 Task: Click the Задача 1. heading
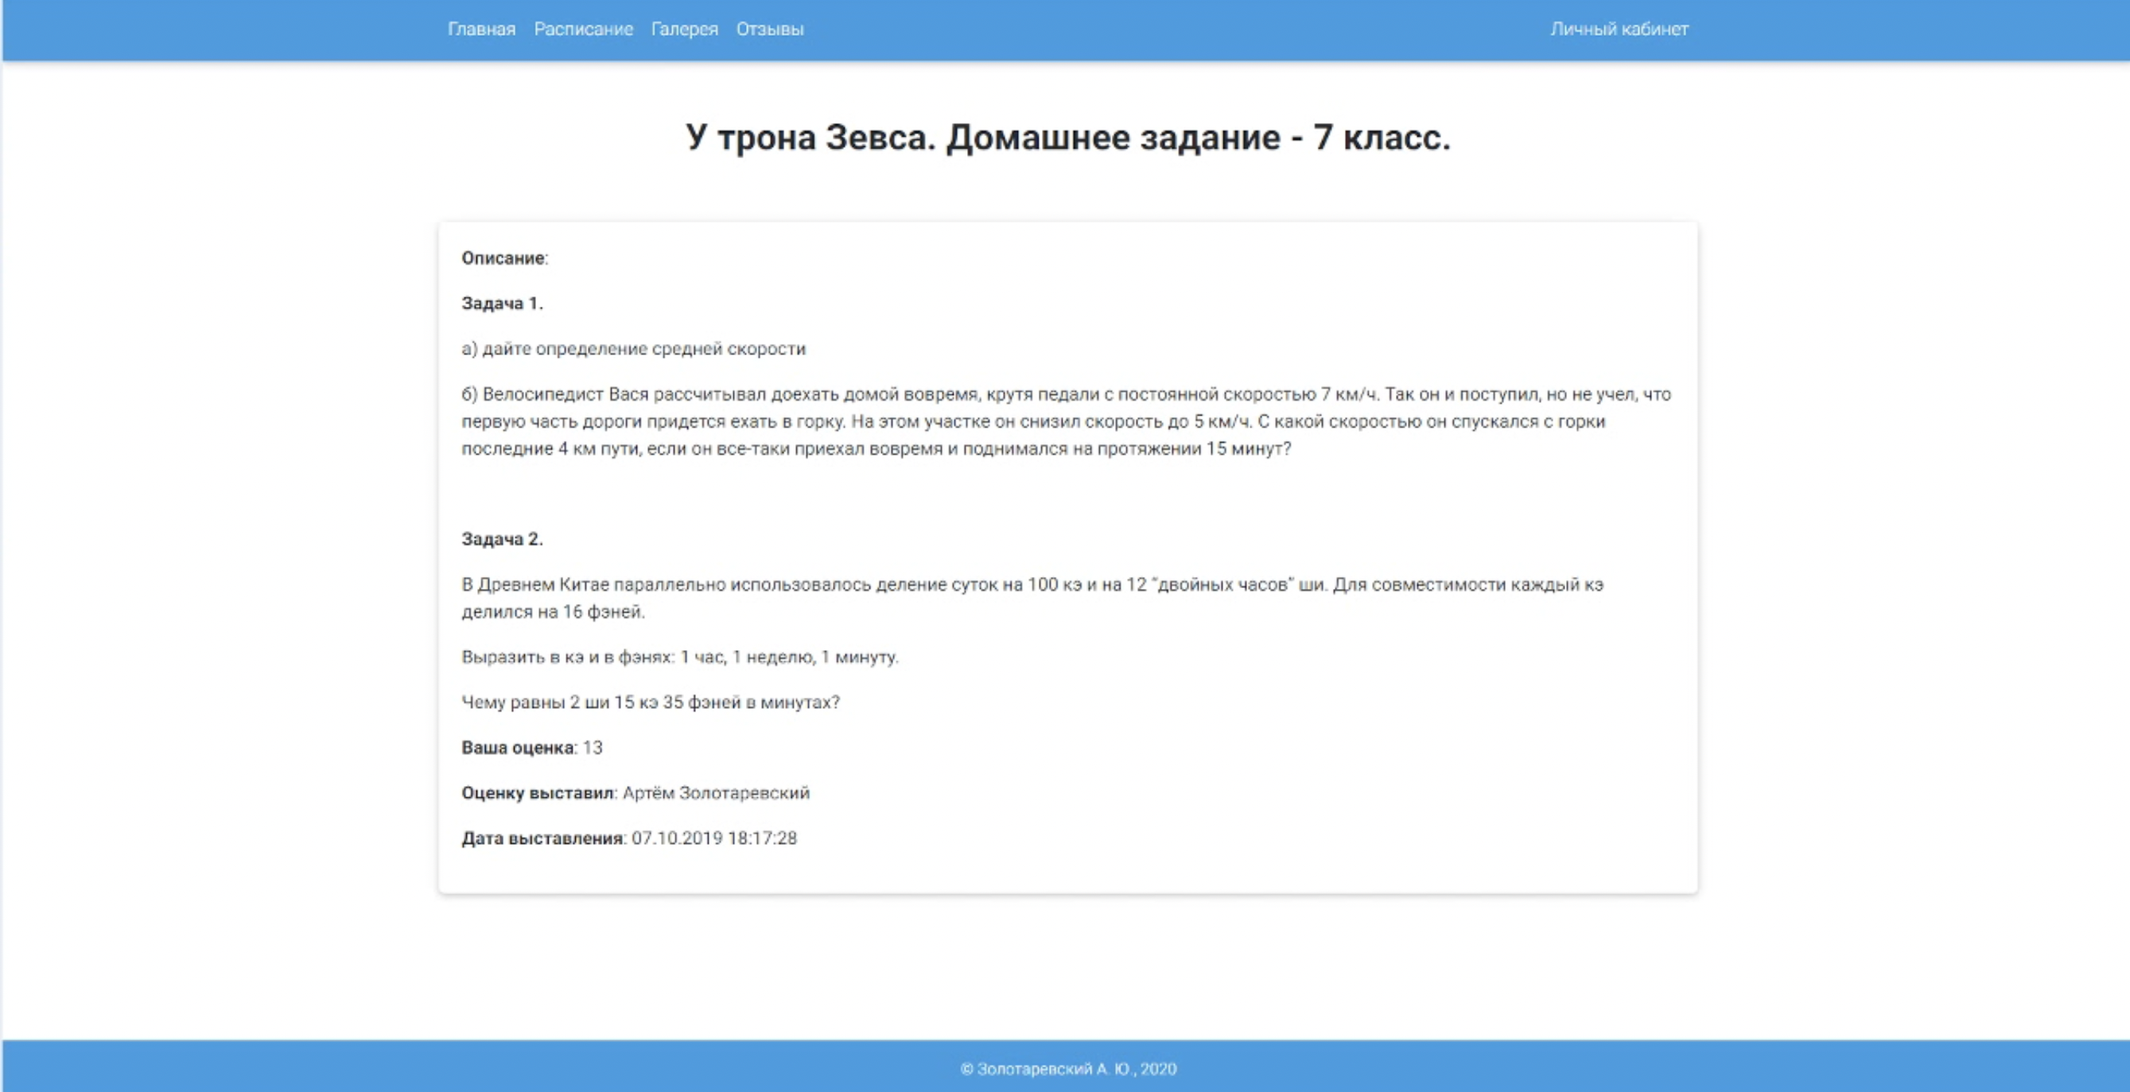coord(502,303)
